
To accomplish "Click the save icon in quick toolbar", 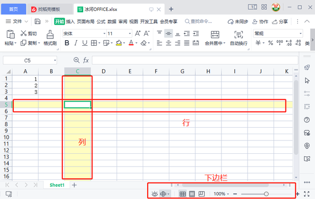I will click(x=37, y=21).
